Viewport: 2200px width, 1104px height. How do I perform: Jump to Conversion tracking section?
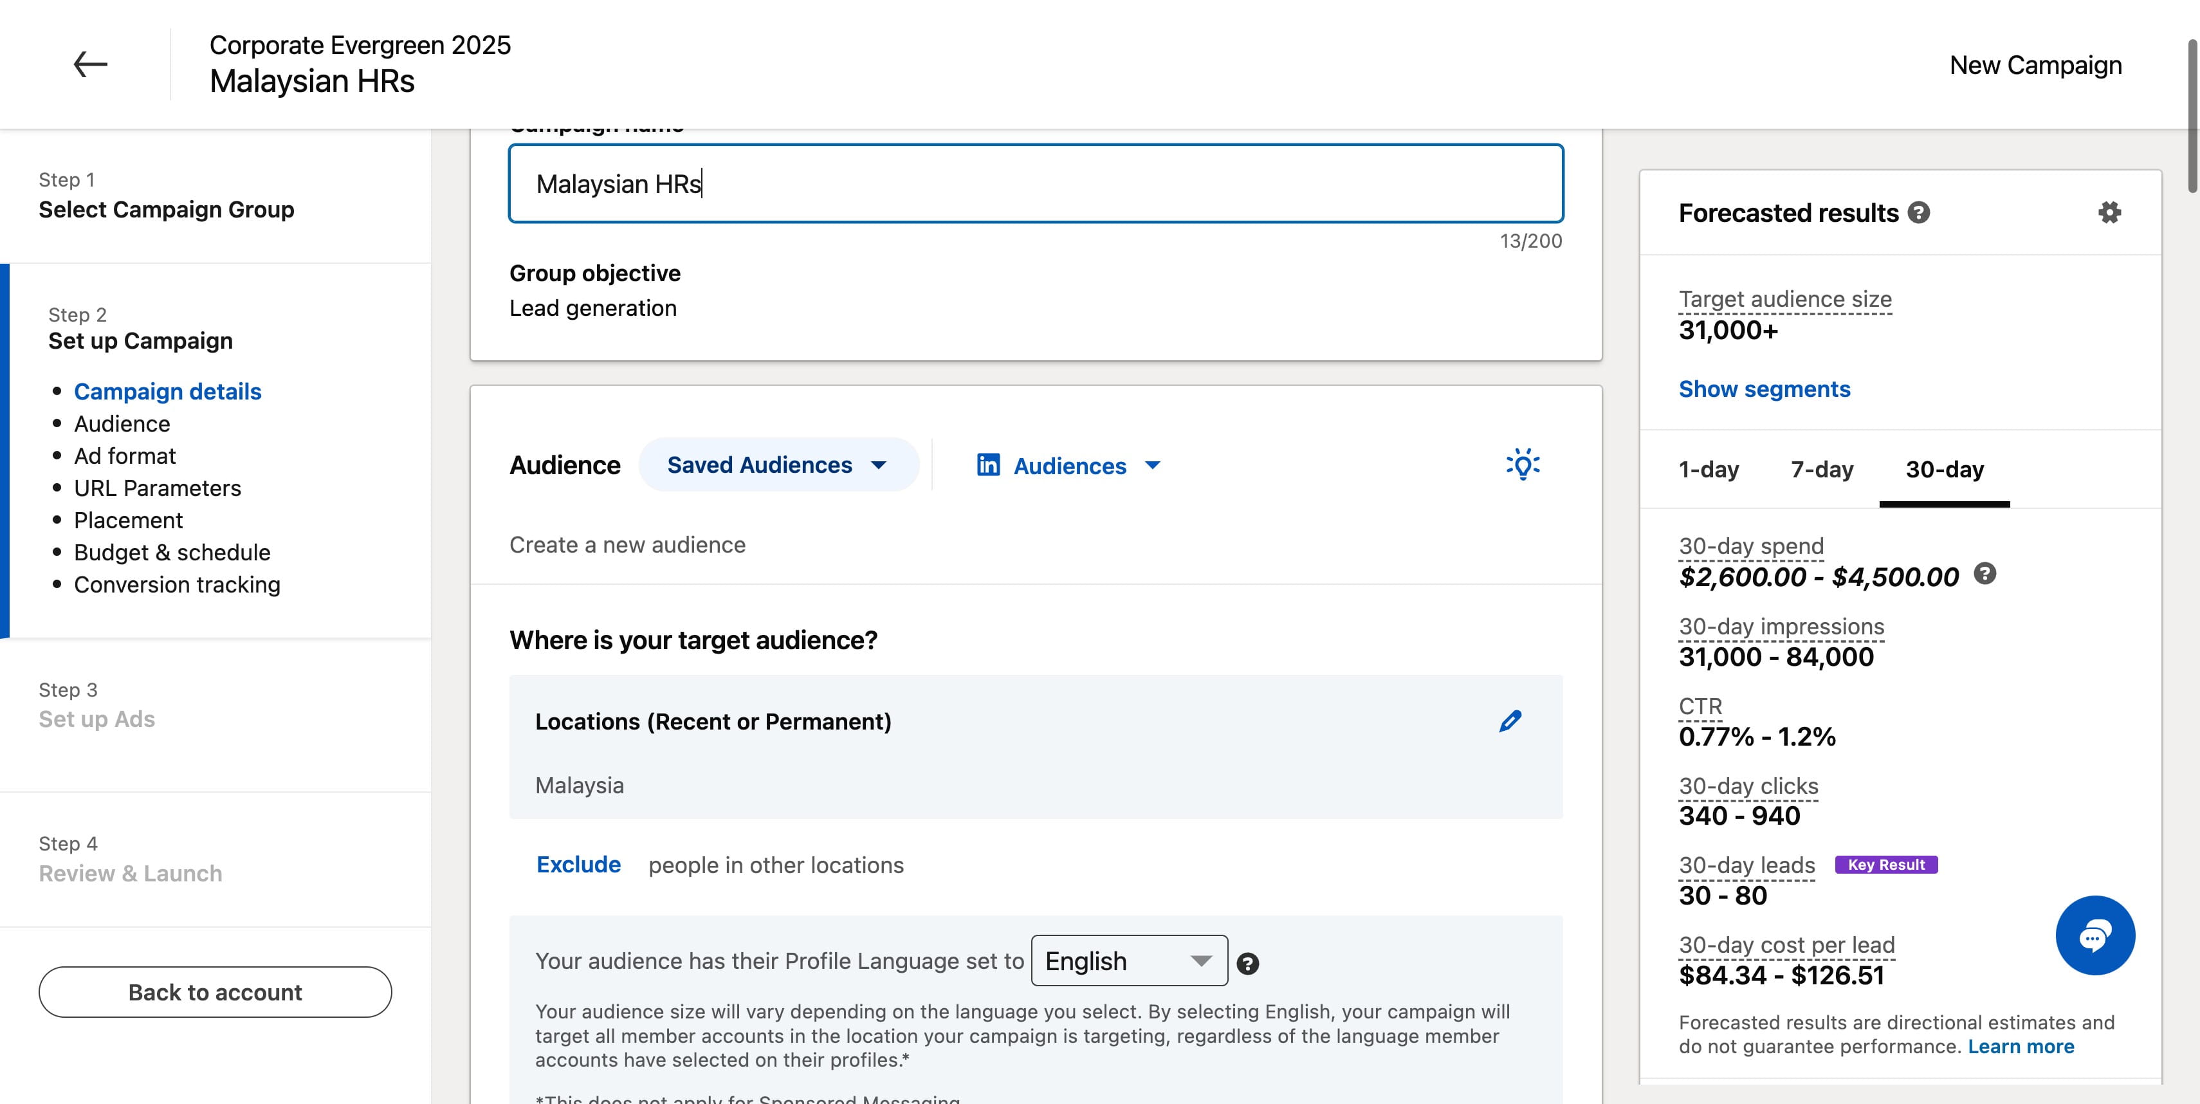(177, 585)
